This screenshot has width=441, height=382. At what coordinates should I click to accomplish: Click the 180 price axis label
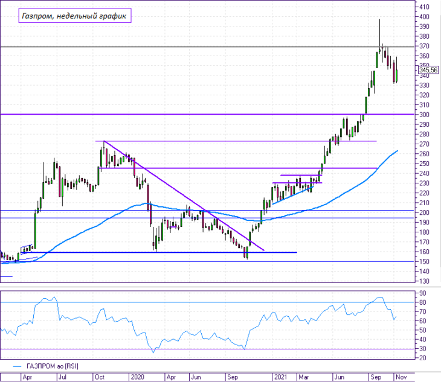[424, 232]
